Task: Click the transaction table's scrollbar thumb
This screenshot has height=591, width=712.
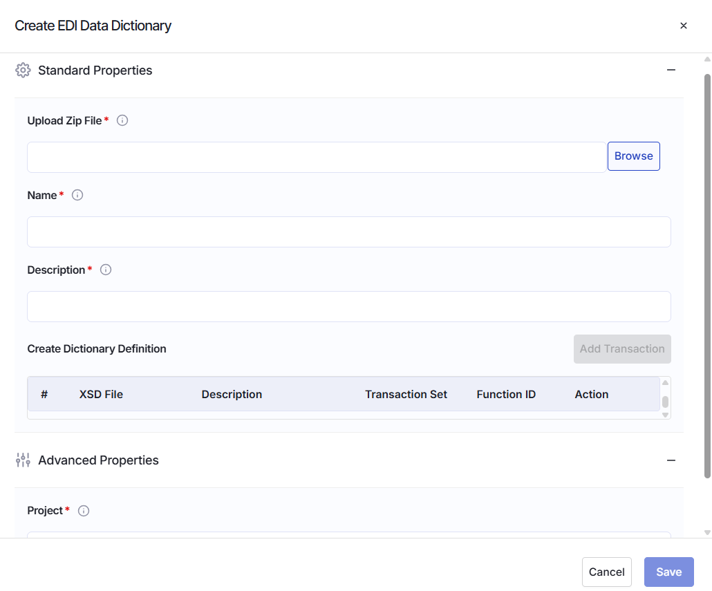Action: 665,402
